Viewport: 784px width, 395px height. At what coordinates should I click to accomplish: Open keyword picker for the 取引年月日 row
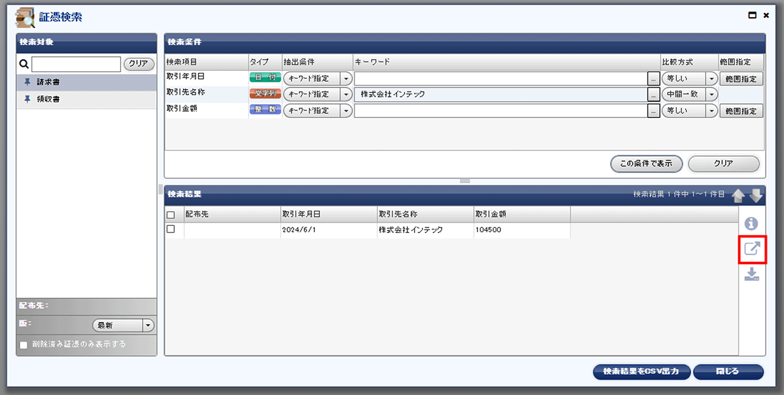(x=654, y=78)
